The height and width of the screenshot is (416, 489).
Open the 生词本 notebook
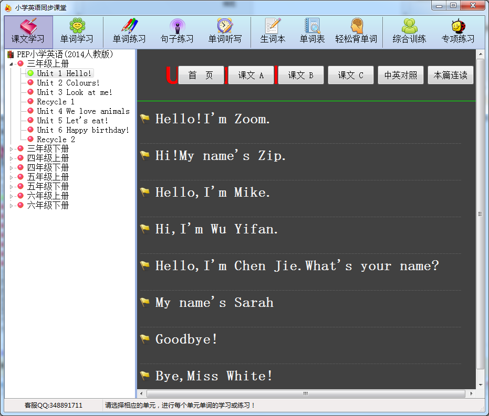coord(273,31)
